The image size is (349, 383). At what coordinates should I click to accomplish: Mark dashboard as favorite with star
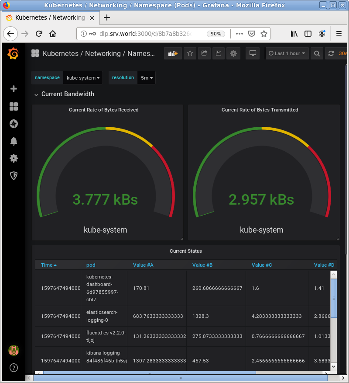[190, 53]
